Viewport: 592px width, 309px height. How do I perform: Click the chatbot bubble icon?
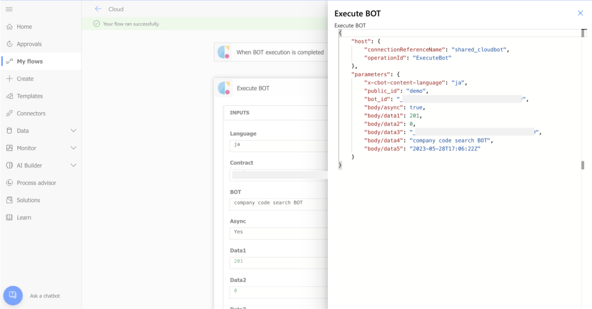pos(13,295)
